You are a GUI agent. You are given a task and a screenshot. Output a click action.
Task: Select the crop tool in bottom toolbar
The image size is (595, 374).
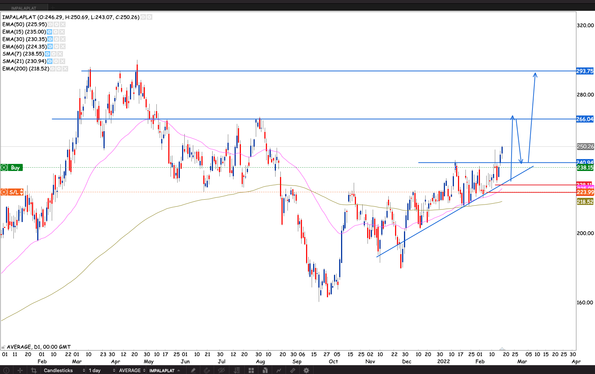34,370
